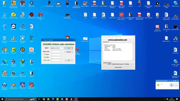Minimize the 360 Total Security widget
Image resolution: width=180 pixels, height=101 pixels.
178,81
